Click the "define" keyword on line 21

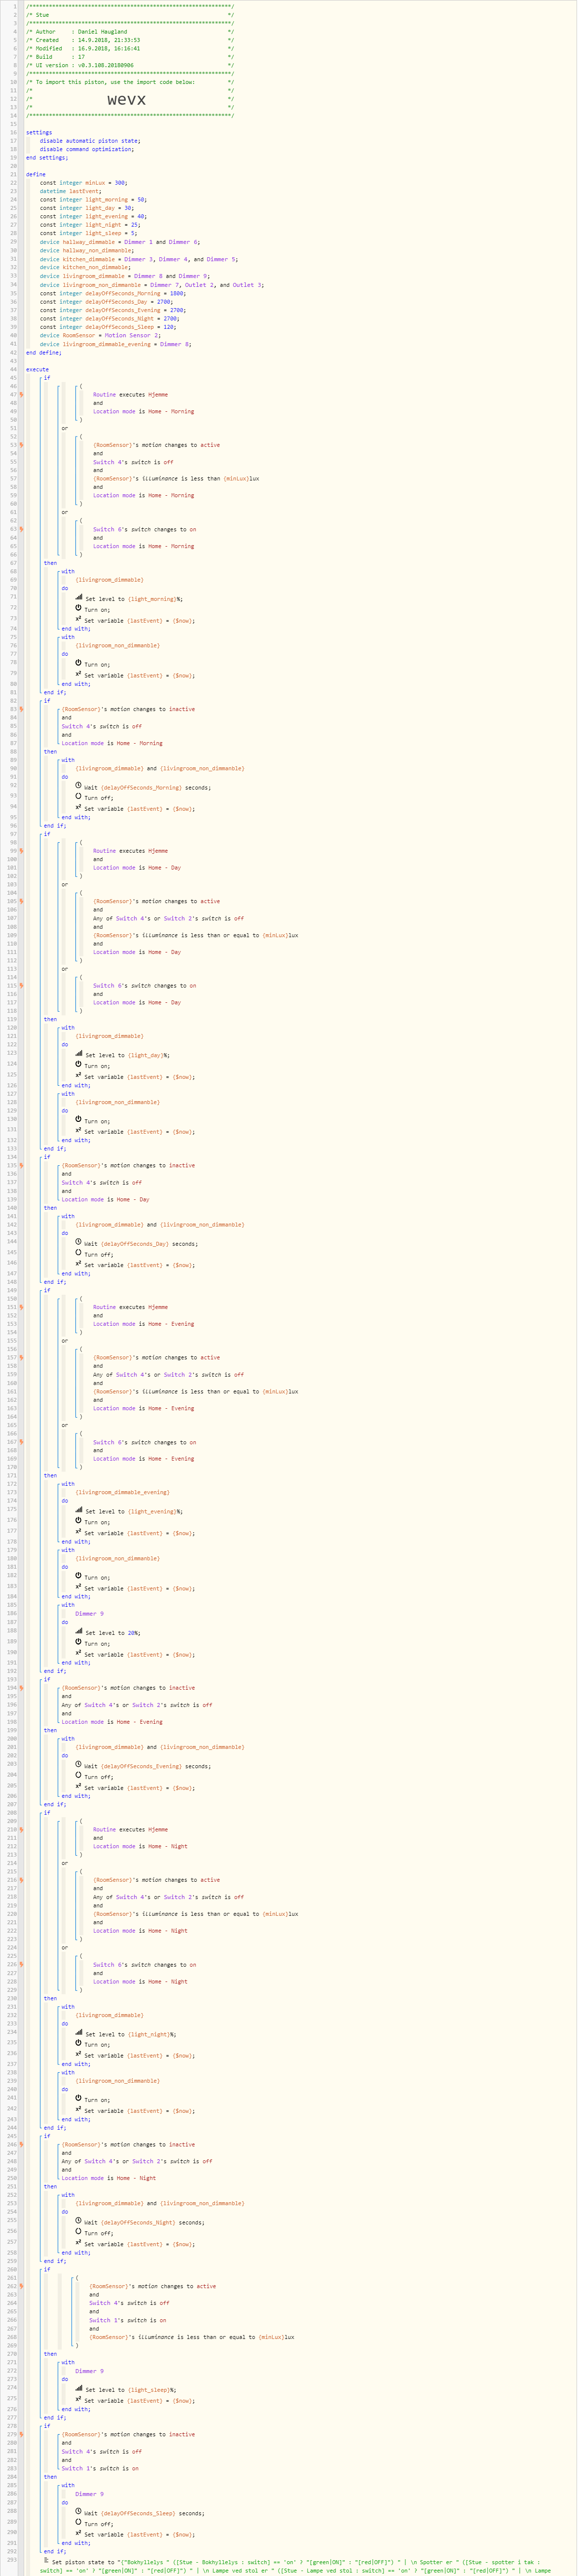point(36,174)
